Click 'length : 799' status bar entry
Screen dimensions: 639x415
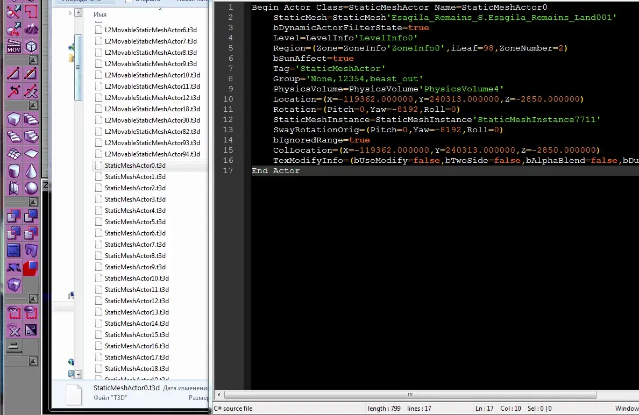[384, 409]
